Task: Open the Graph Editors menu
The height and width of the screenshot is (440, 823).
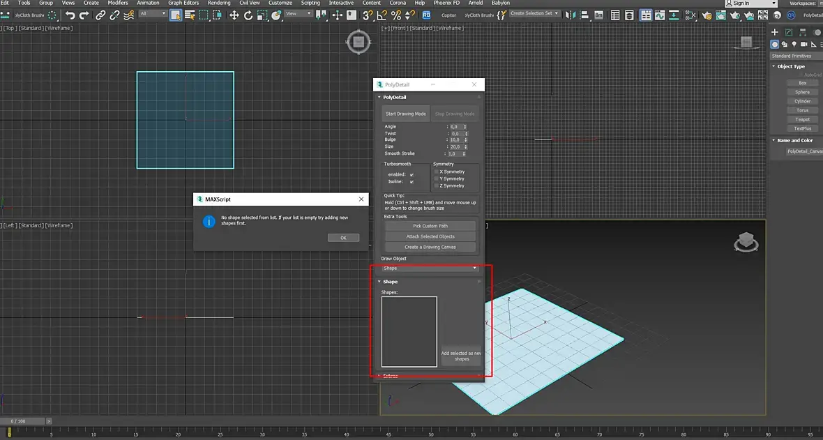Action: pos(183,3)
